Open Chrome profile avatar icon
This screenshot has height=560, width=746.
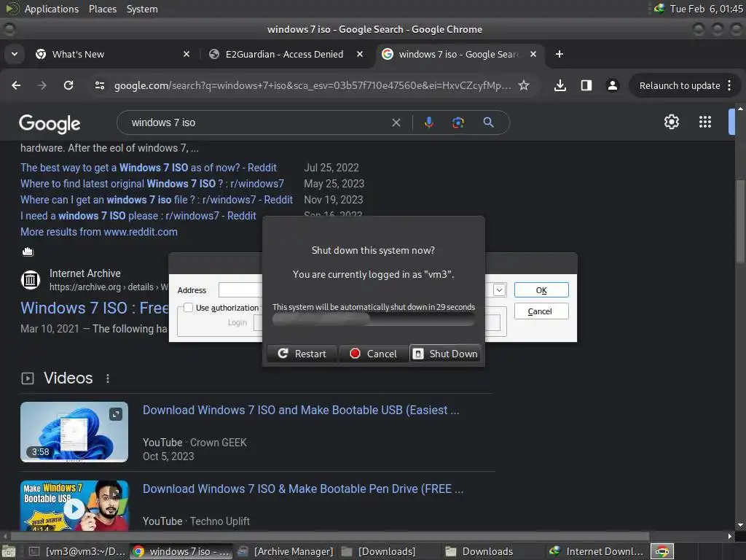pos(612,85)
